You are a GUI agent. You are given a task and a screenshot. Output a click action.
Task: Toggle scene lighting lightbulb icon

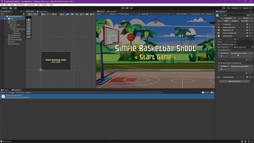pyautogui.click(x=72, y=14)
